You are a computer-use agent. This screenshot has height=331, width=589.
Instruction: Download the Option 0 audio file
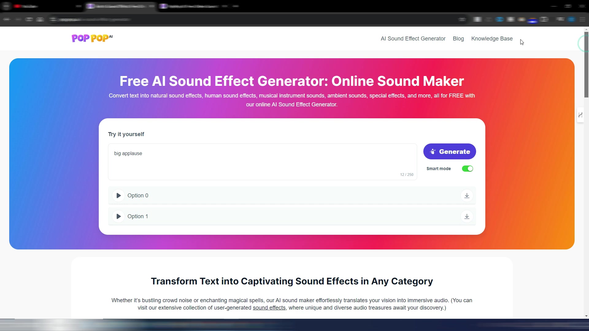click(467, 196)
